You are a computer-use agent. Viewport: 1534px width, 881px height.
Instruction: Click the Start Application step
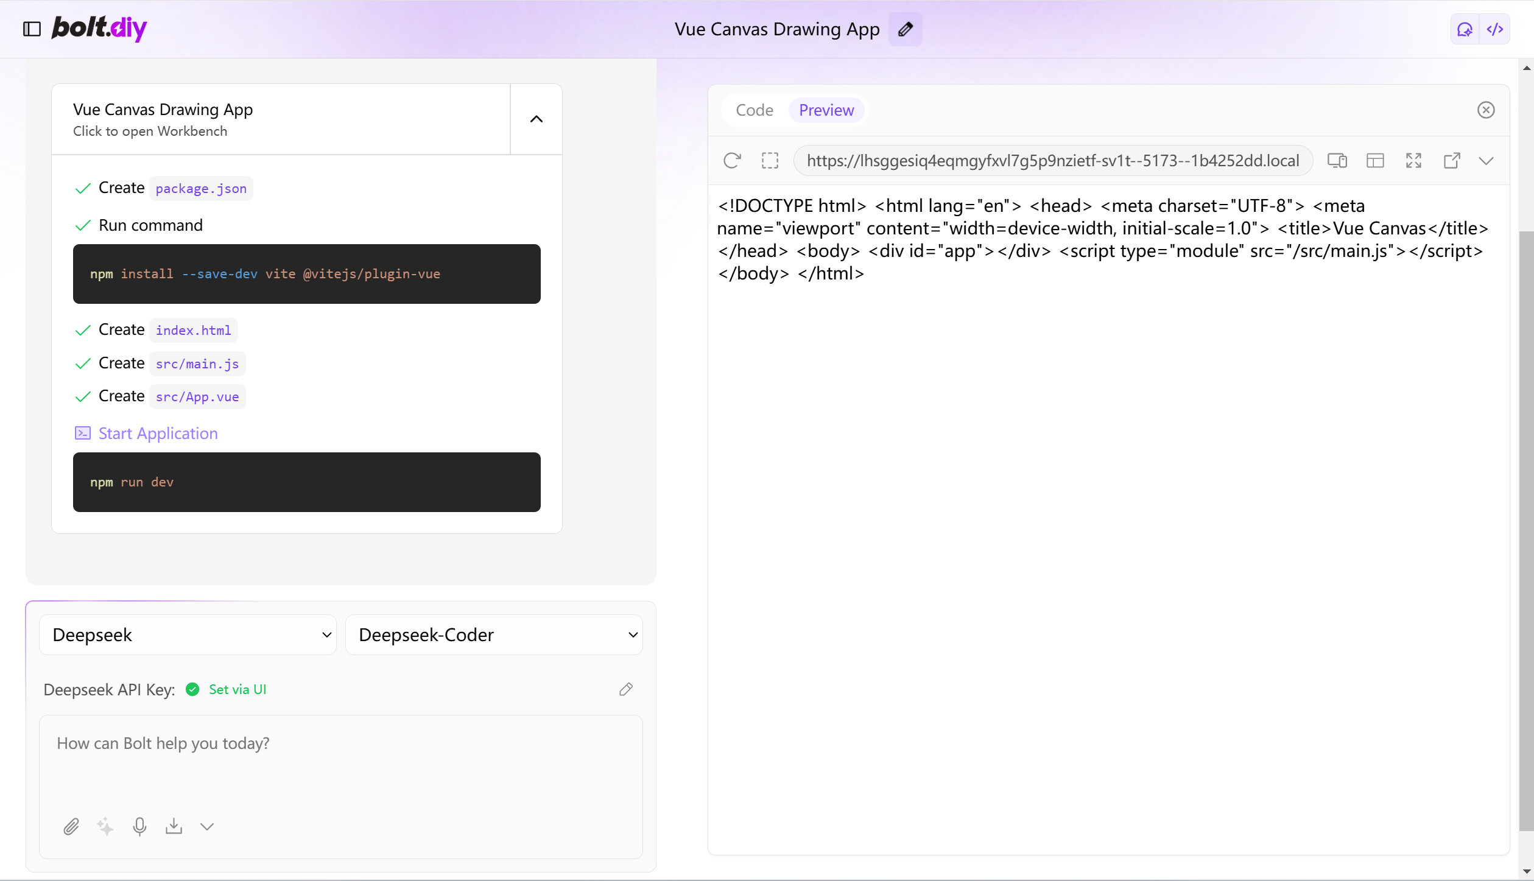[x=158, y=433]
